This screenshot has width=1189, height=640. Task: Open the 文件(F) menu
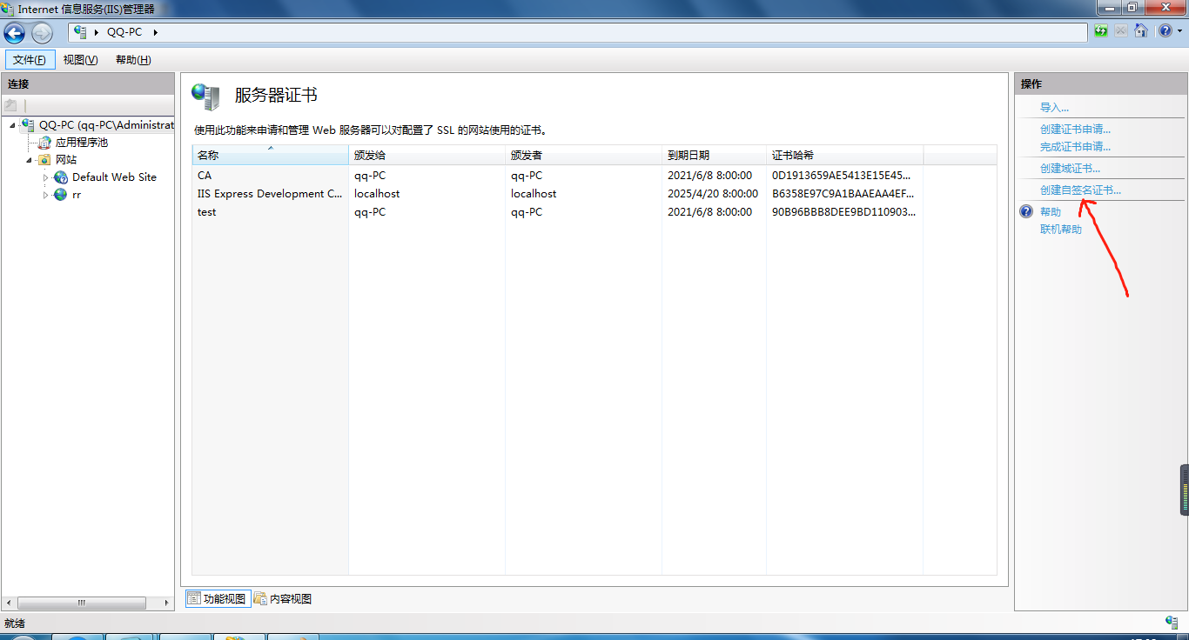(x=30, y=60)
